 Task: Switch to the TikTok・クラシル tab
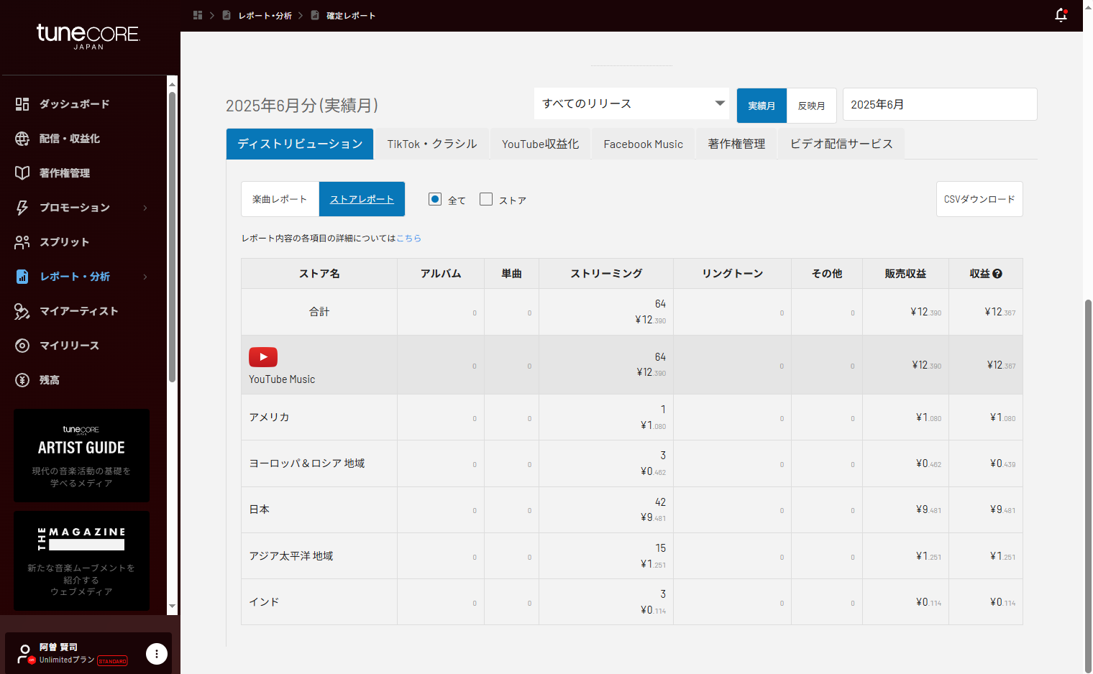tap(431, 144)
